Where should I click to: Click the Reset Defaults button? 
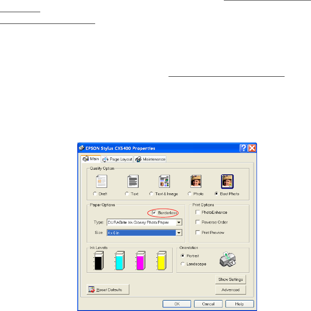(x=108, y=290)
